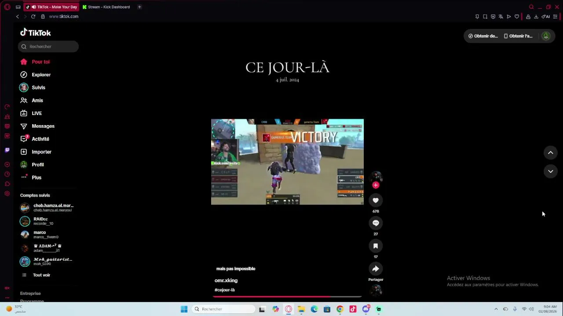Open the profile avatar at TikTok's top right
Image resolution: width=563 pixels, height=316 pixels.
(x=546, y=36)
